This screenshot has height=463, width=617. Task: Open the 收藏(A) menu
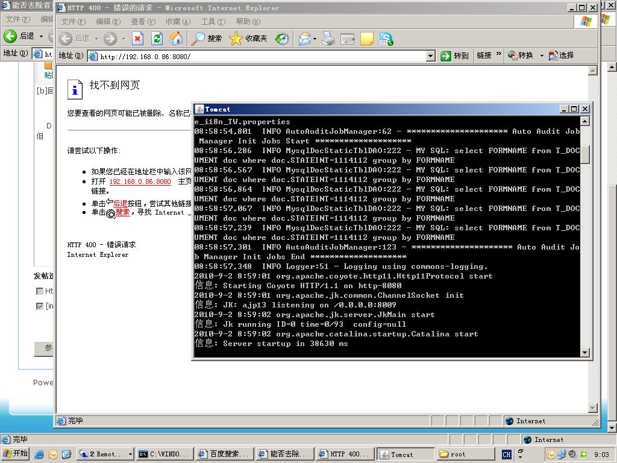tap(178, 21)
